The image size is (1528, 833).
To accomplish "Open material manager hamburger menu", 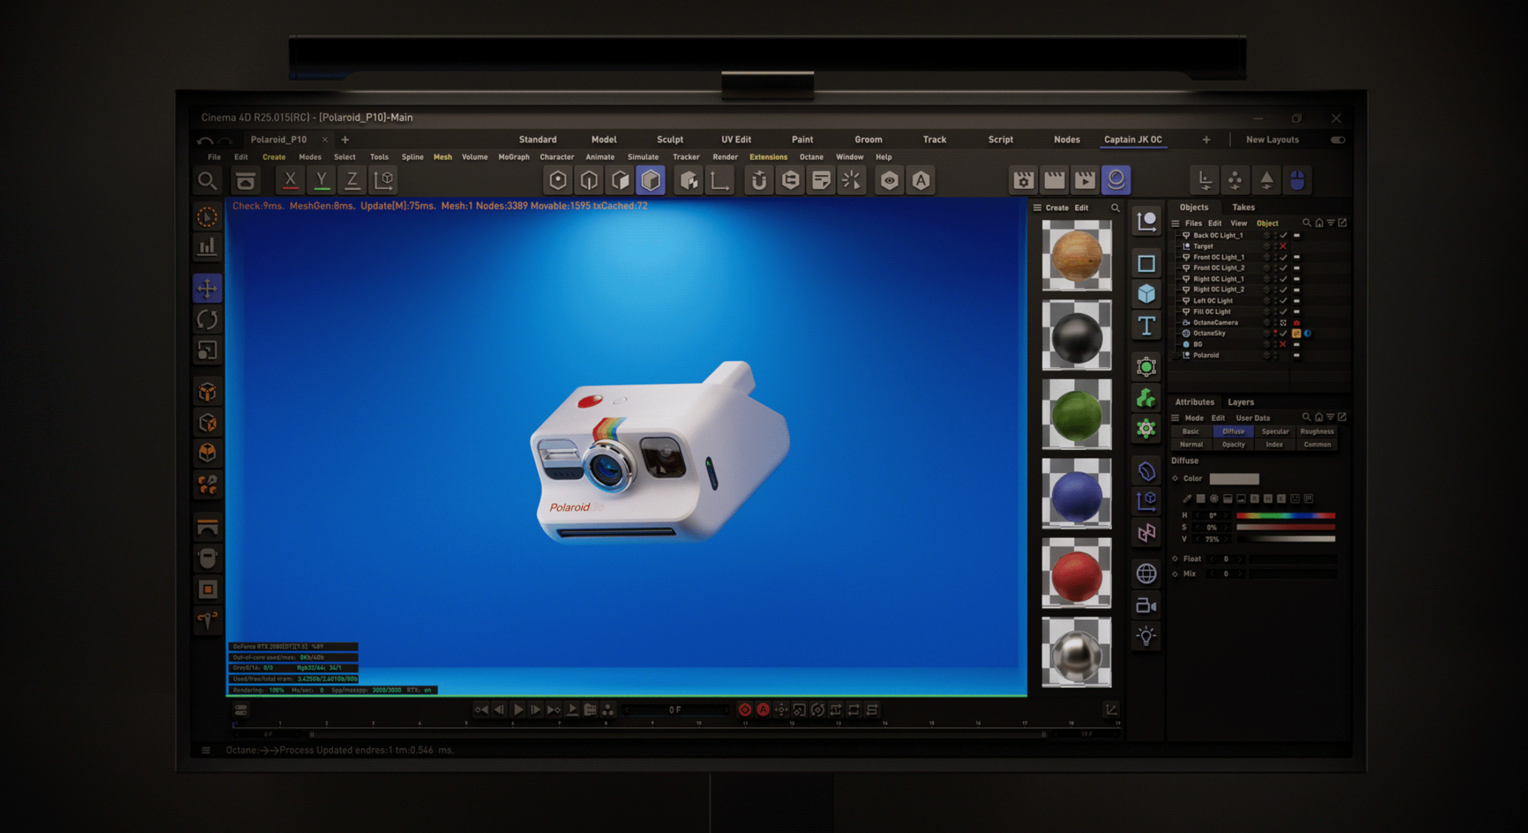I will [1037, 207].
